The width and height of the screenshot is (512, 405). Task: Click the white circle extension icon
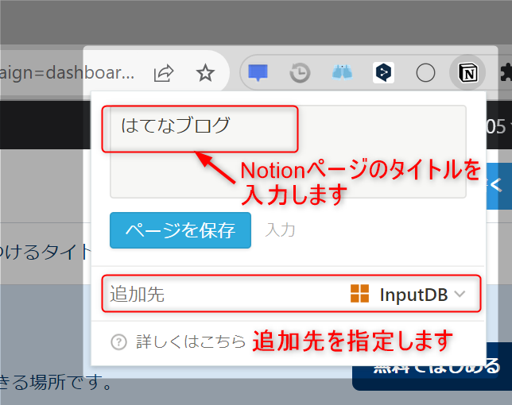point(425,72)
